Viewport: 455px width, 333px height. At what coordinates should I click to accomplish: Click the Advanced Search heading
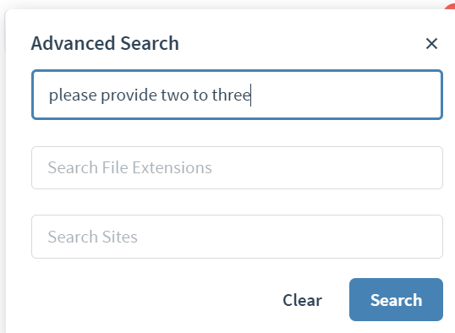click(x=105, y=43)
